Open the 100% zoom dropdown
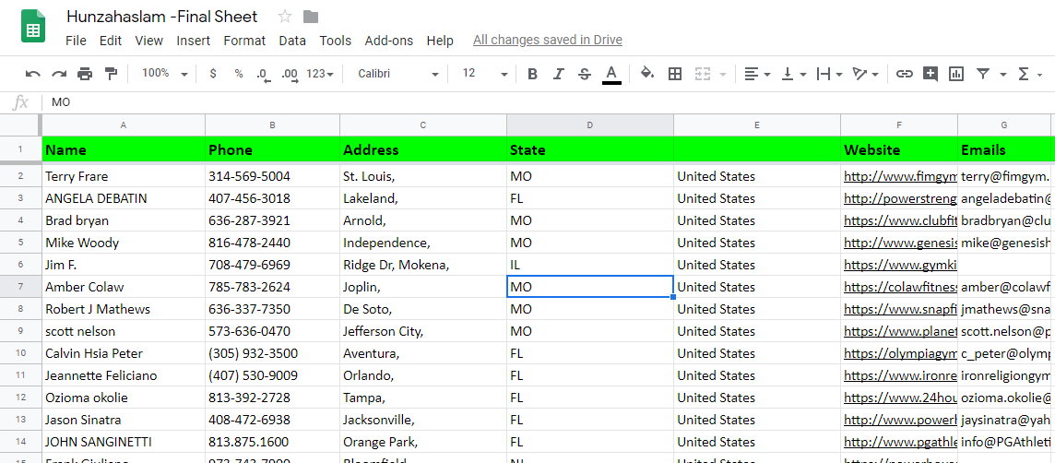Viewport: 1055px width, 463px height. pyautogui.click(x=165, y=74)
